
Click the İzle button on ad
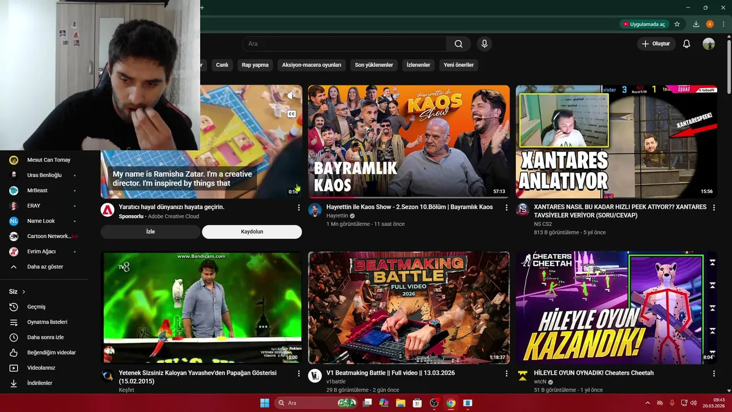pos(150,232)
